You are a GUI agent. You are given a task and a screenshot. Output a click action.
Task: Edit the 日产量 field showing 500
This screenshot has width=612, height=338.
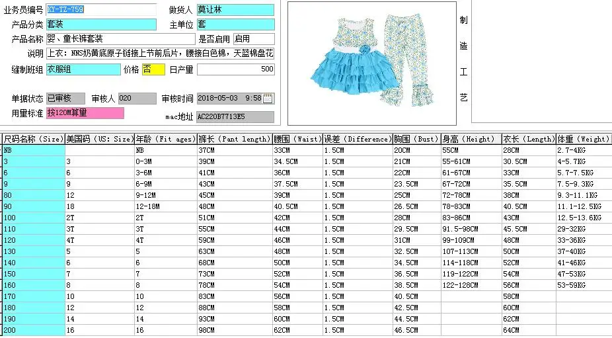(x=236, y=69)
